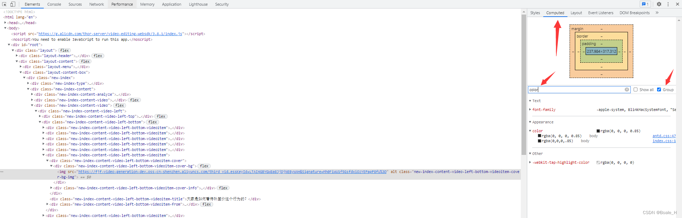Collapse the Other group
The width and height of the screenshot is (682, 218).
[530, 153]
